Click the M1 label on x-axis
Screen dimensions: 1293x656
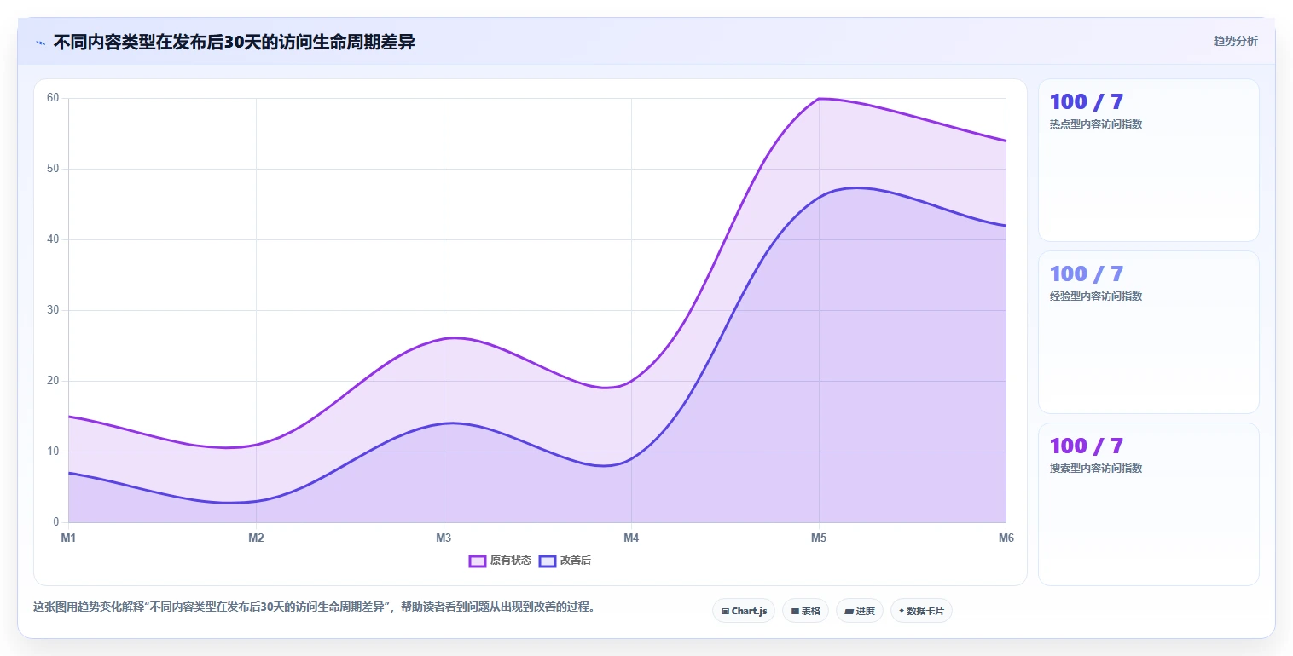click(68, 538)
